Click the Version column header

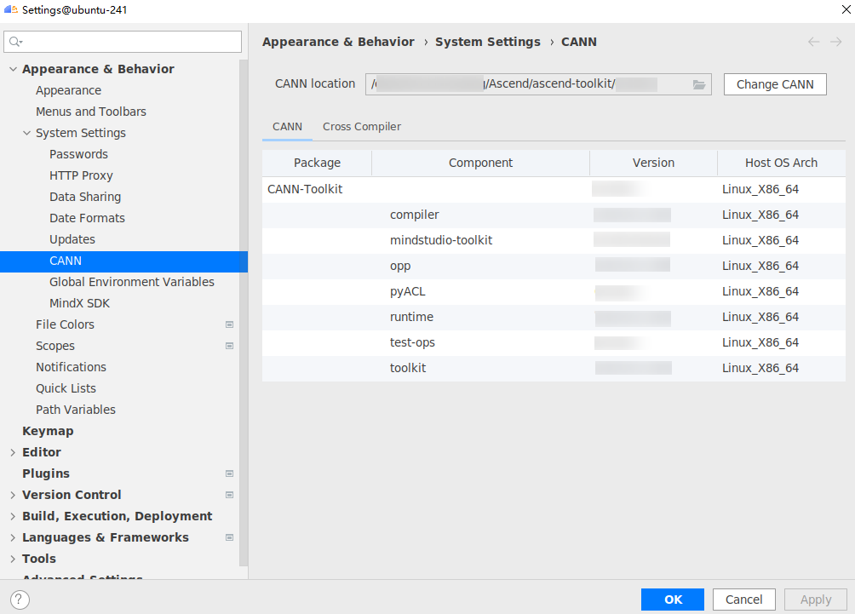[653, 163]
